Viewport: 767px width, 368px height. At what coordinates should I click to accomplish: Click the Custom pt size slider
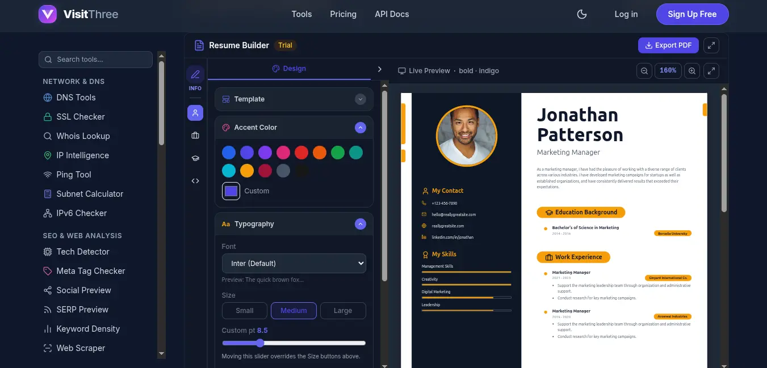pos(294,343)
